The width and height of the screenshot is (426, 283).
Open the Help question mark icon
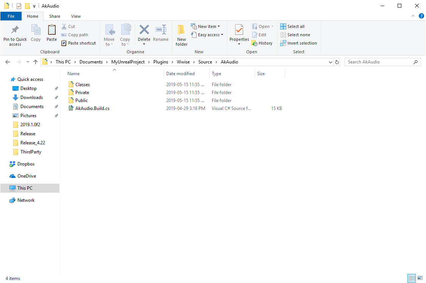421,16
